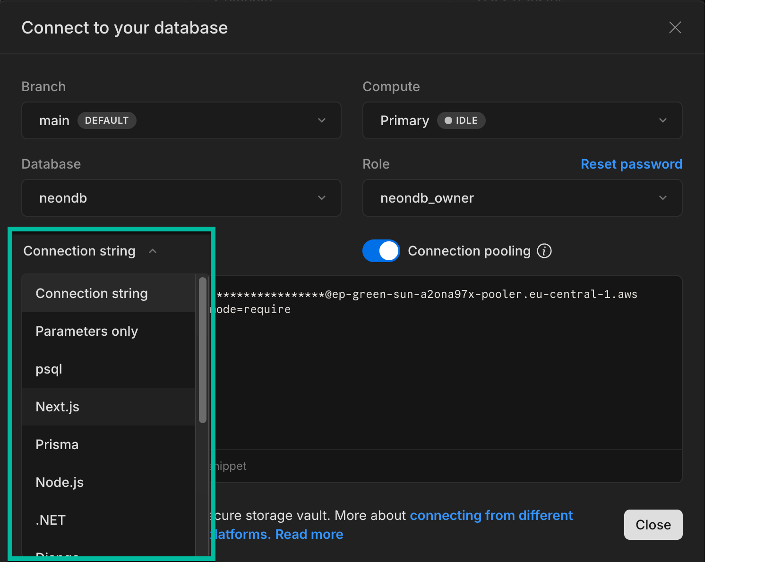Viewport: 773px width, 562px height.
Task: Select 'Next.js' from the options list
Action: [x=57, y=407]
